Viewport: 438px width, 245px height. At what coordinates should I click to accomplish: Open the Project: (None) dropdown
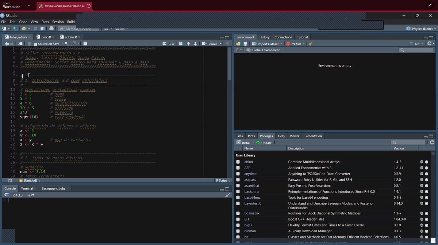tap(421, 28)
